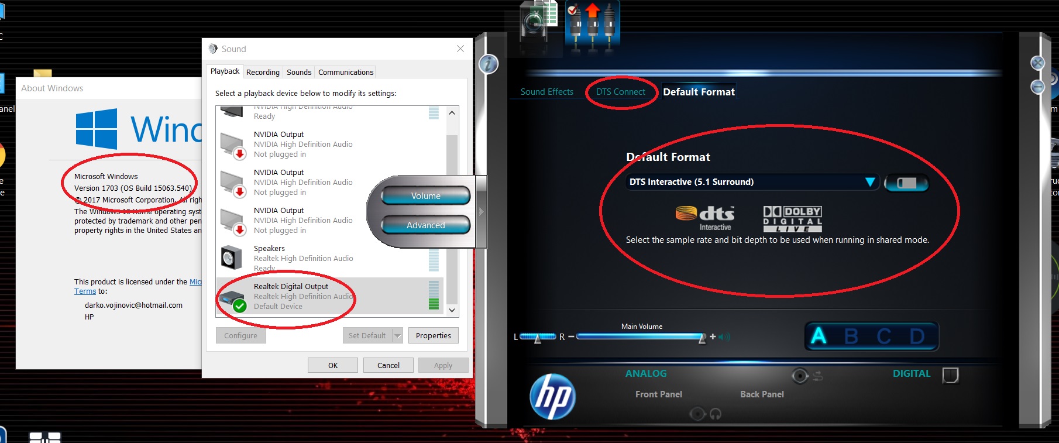Screen dimensions: 1059x443
Task: Collapse the Volume/Advanced side panel arrow
Action: 482,211
